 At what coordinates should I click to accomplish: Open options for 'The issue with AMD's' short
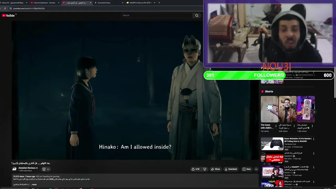point(276,126)
